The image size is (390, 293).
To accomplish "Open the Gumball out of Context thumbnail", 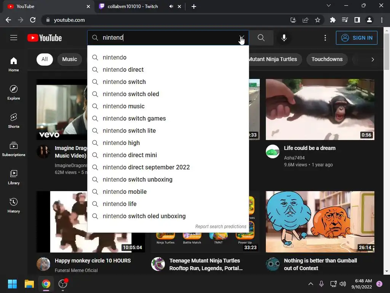I will click(x=320, y=222).
